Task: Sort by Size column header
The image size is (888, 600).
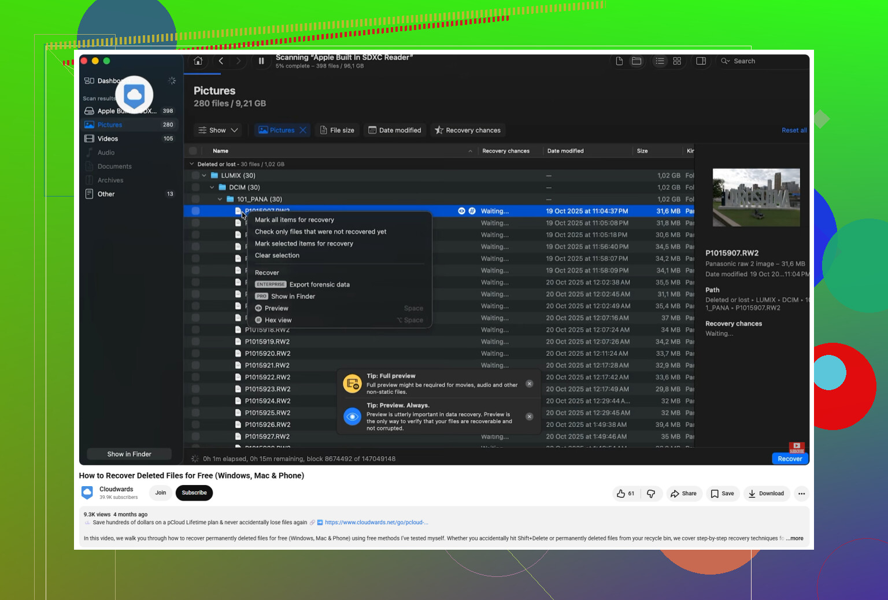Action: pyautogui.click(x=642, y=151)
